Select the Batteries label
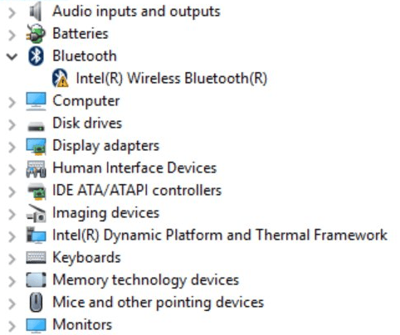 click(80, 33)
